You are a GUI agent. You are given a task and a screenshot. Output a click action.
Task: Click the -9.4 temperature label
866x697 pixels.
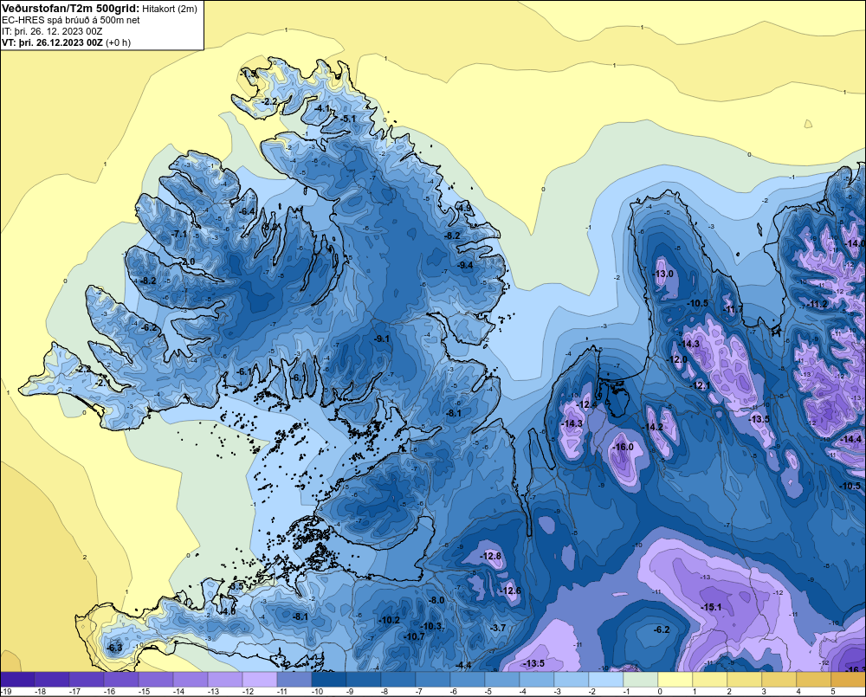coord(466,265)
